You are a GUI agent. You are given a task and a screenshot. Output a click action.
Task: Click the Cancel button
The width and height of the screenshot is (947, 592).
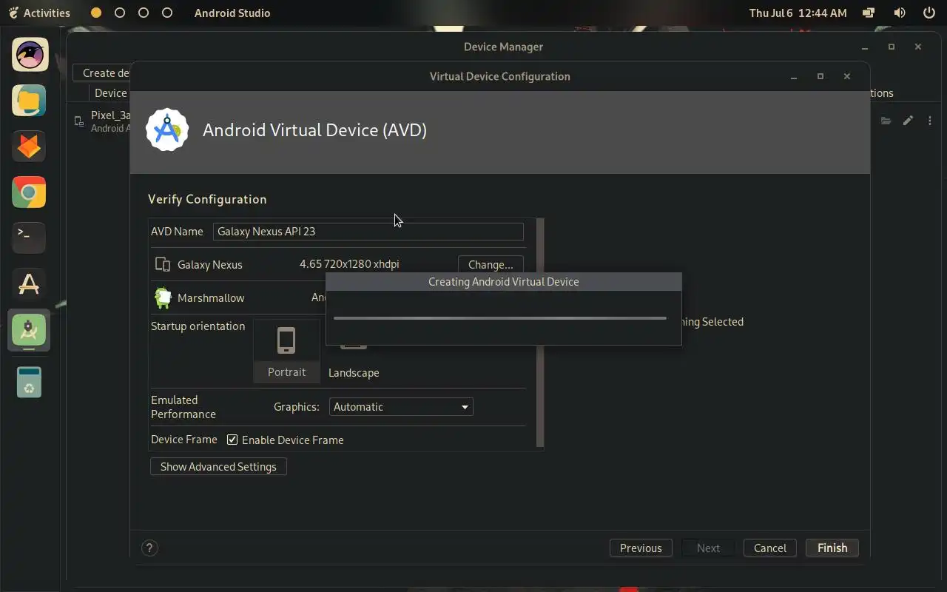tap(769, 548)
